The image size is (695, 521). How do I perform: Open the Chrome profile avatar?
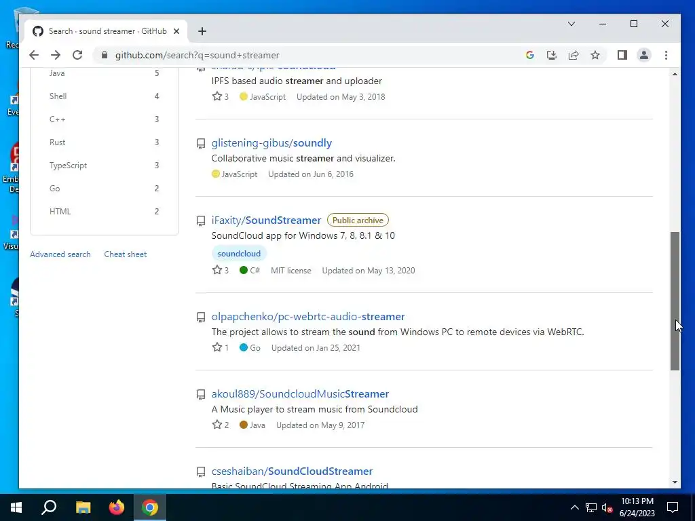pyautogui.click(x=643, y=55)
